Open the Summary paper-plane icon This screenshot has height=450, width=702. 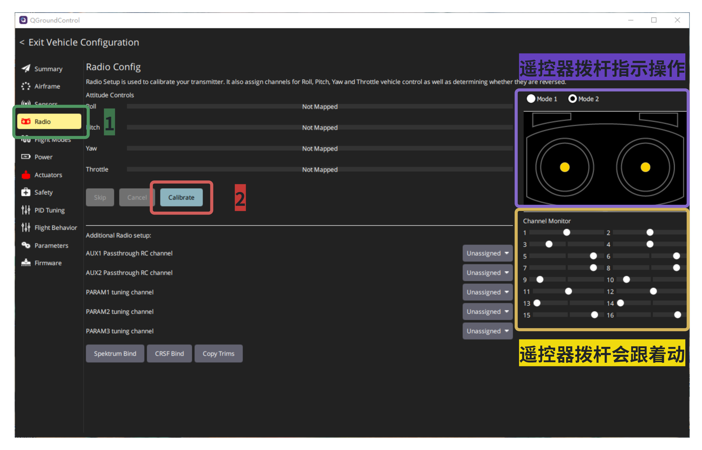pyautogui.click(x=26, y=68)
